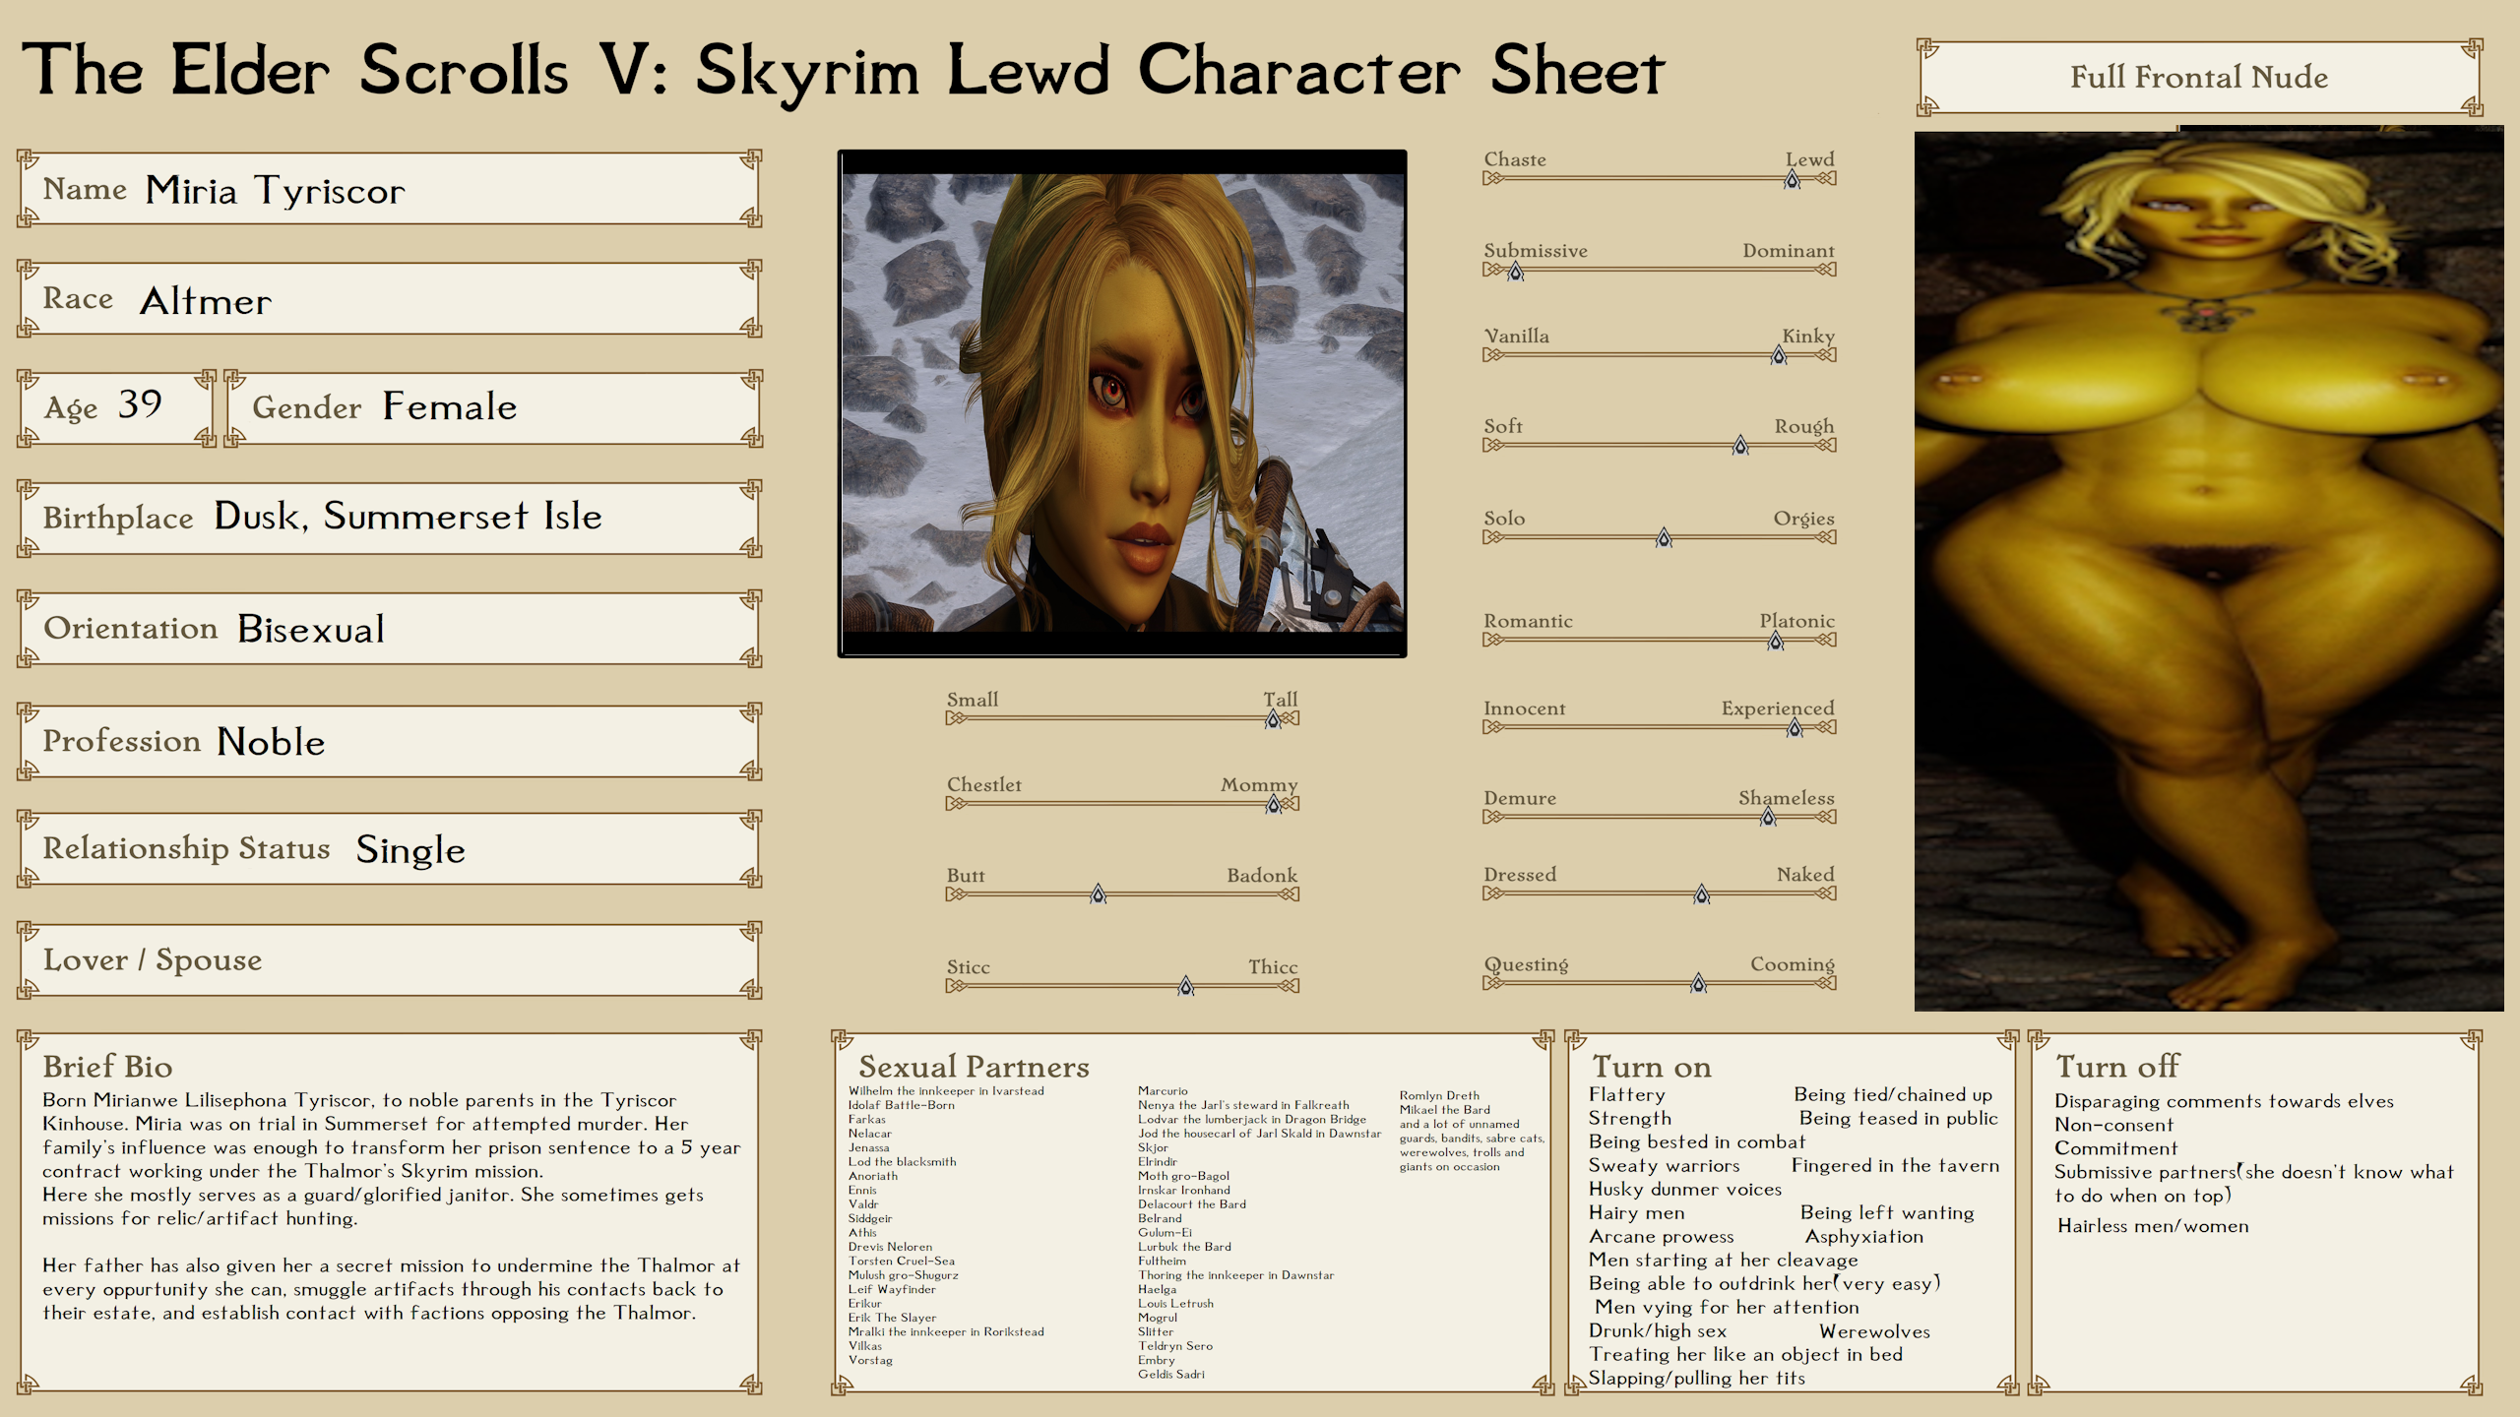Click the Chestlet–Mommy slider handle
Image resolution: width=2520 pixels, height=1417 pixels.
[1274, 804]
